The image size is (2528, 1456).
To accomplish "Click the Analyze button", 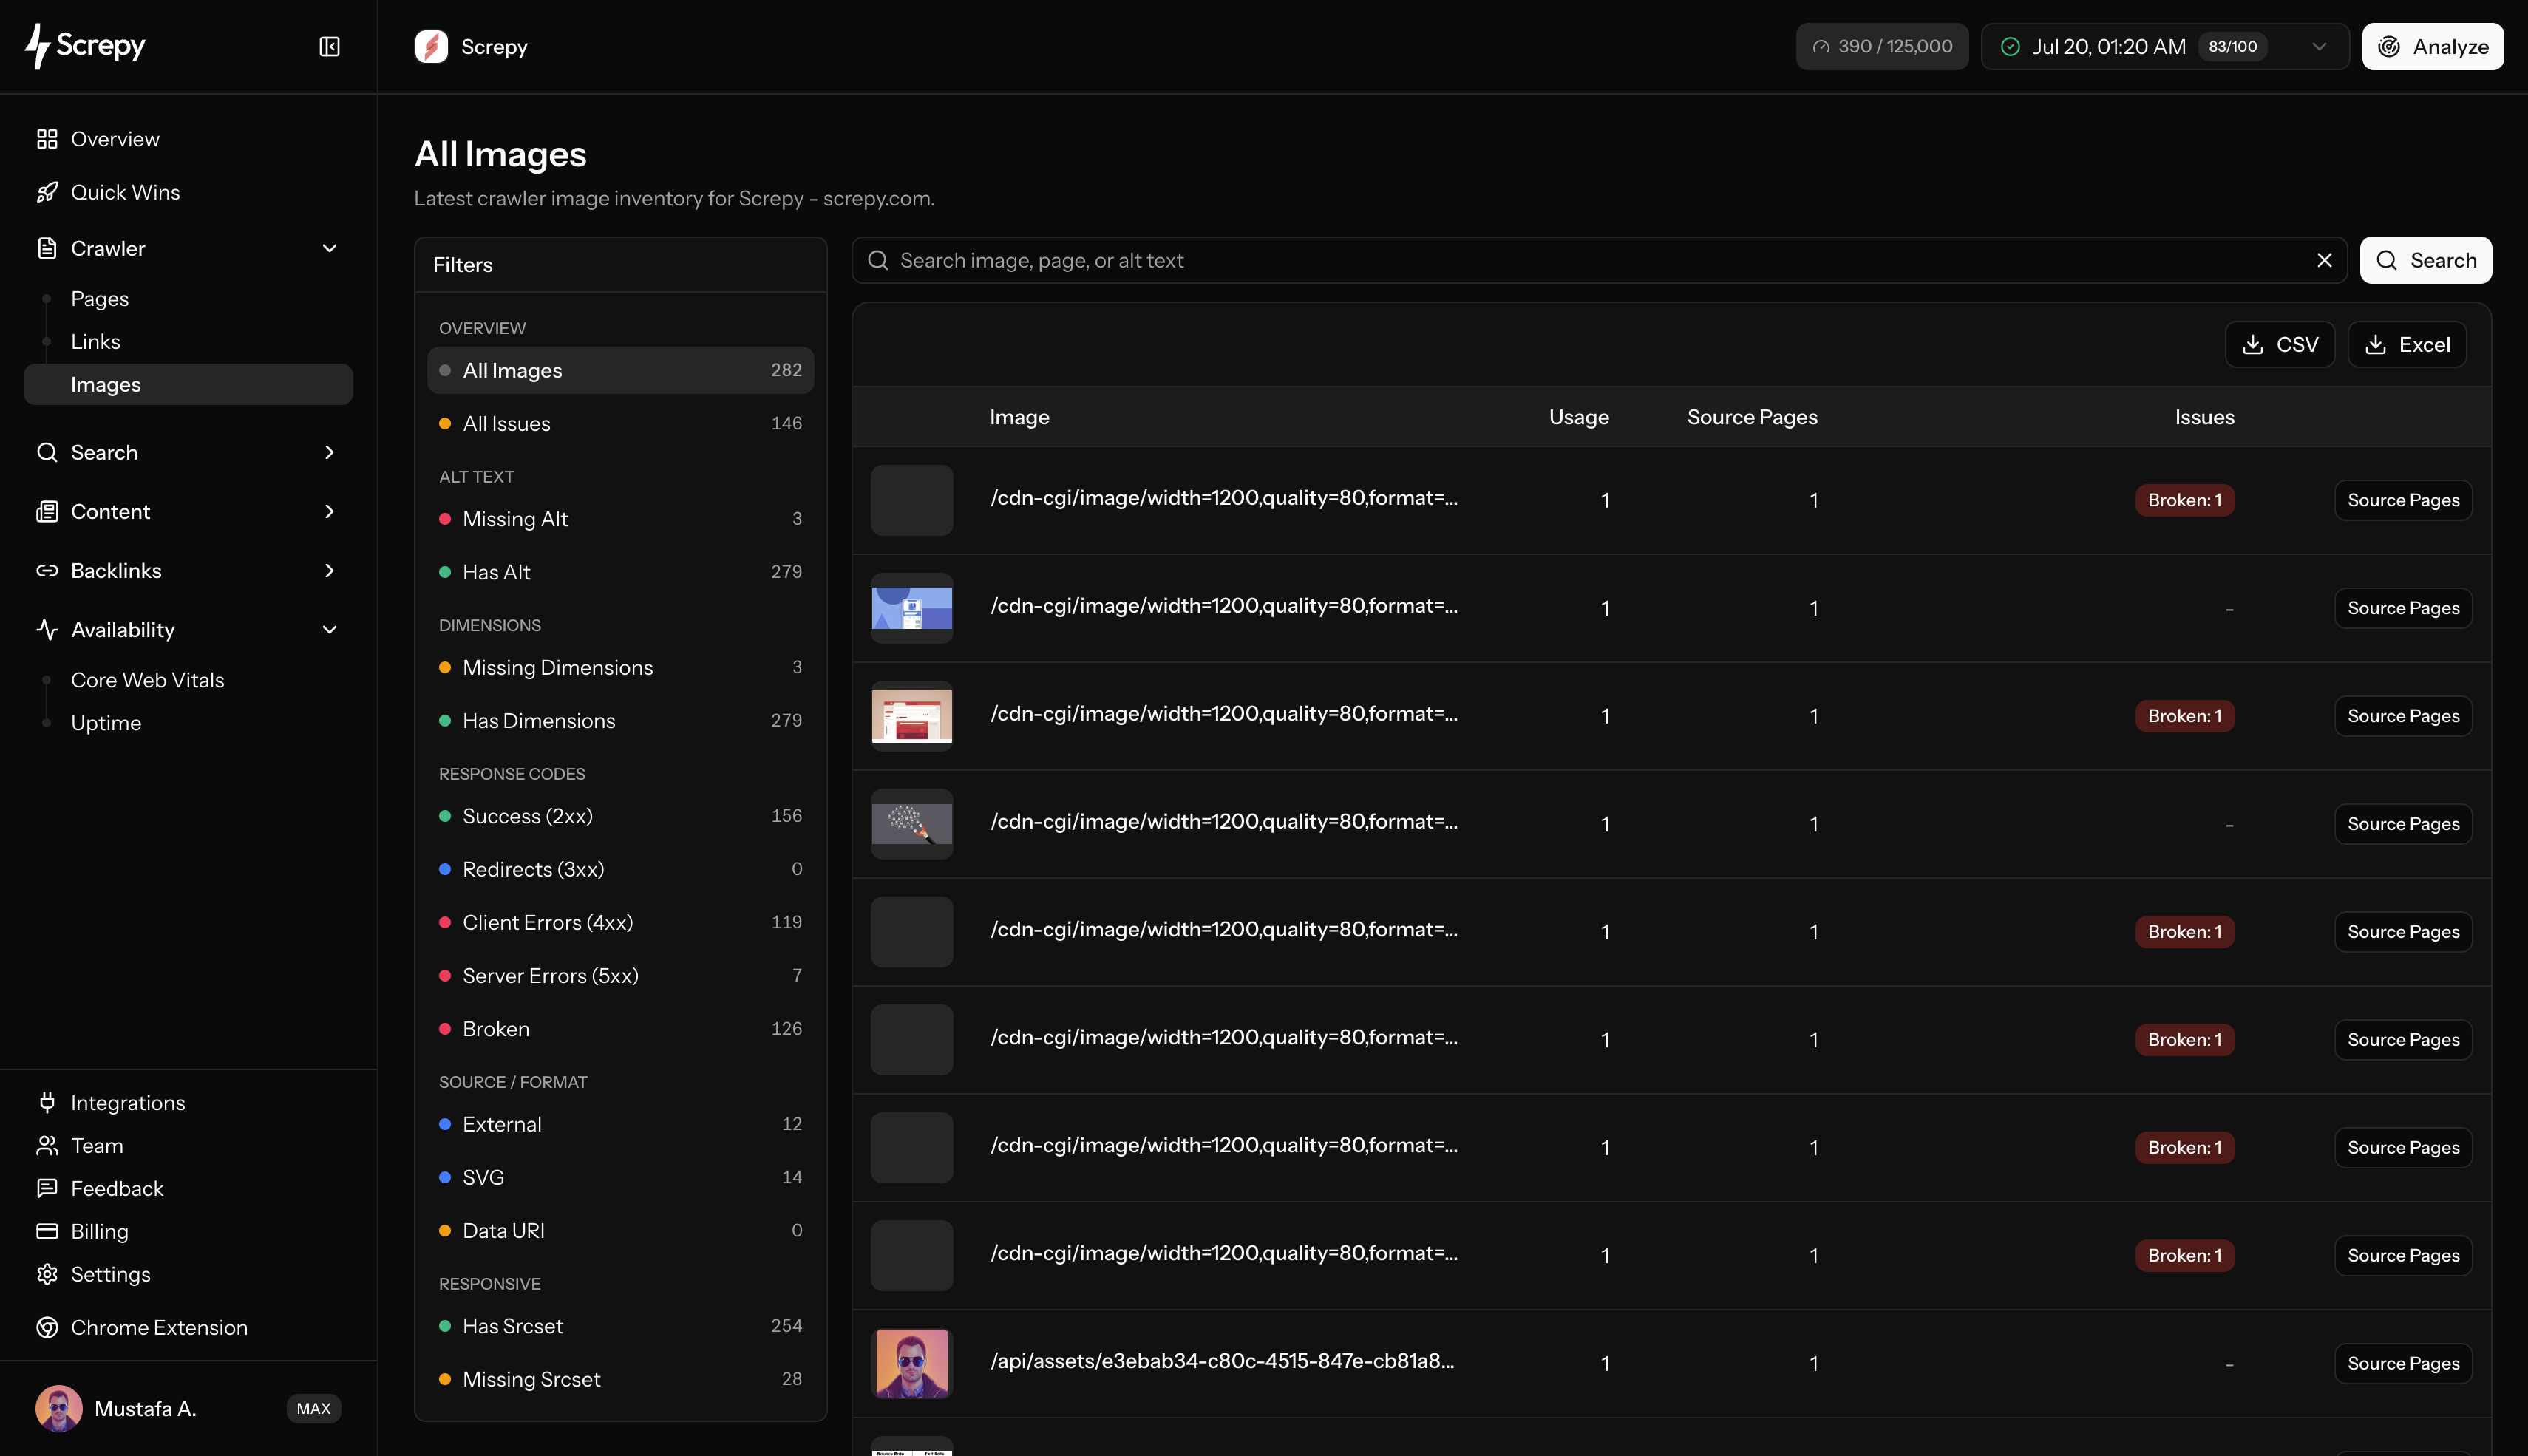I will [2432, 47].
